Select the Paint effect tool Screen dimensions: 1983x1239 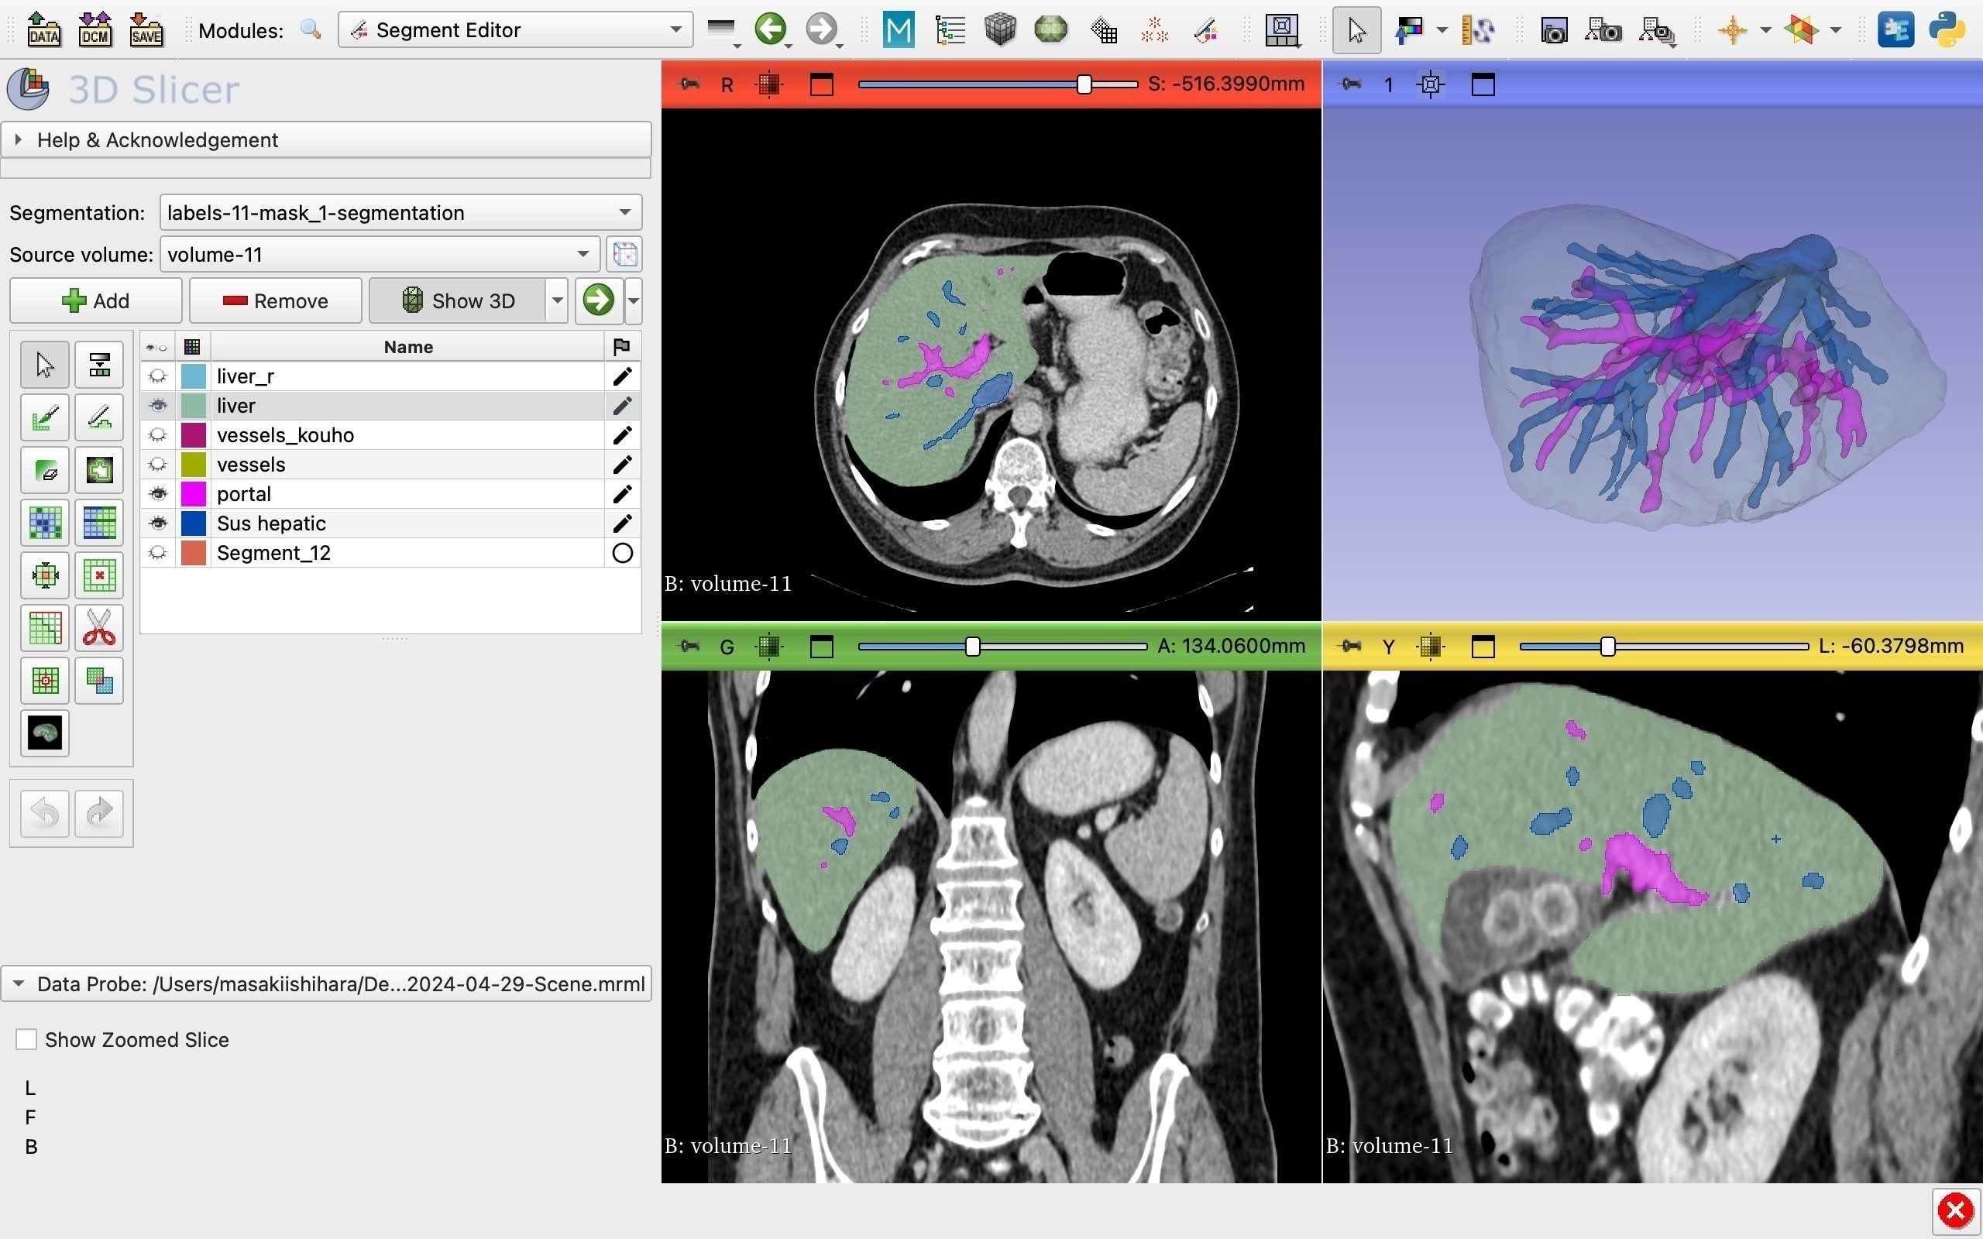click(45, 417)
